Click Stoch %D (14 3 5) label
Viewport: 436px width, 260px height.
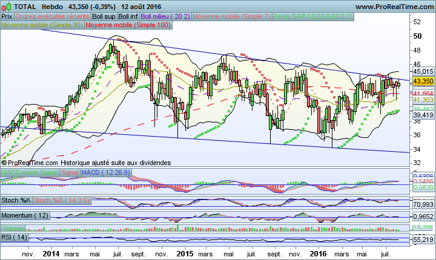[x=62, y=200]
